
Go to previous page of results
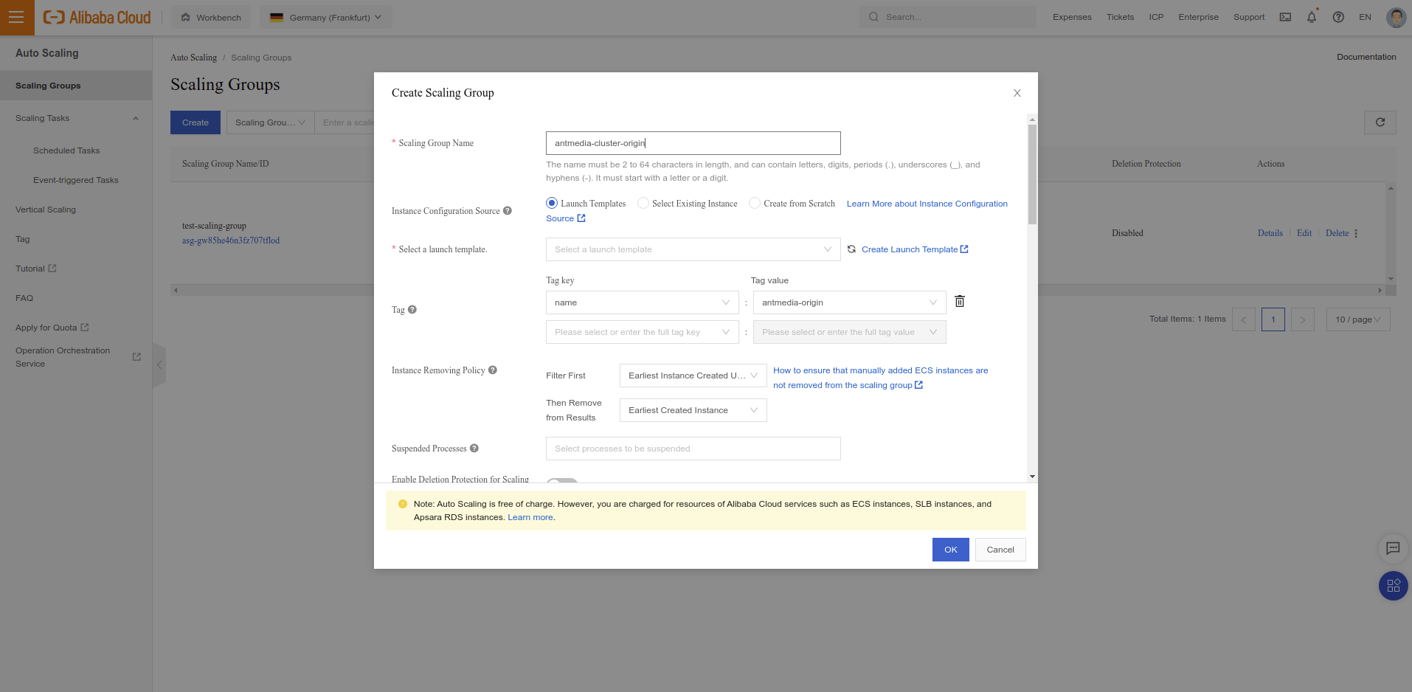1244,319
